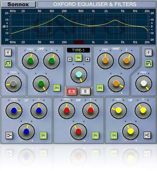Screen dimensions: 157x171
Task: Click the HF FREQ yellow knob
Action: (118, 110)
